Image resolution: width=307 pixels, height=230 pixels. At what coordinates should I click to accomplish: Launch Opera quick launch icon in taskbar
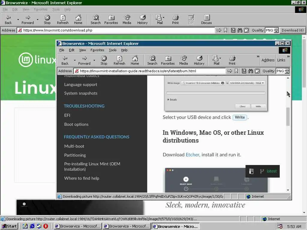pyautogui.click(x=46, y=226)
